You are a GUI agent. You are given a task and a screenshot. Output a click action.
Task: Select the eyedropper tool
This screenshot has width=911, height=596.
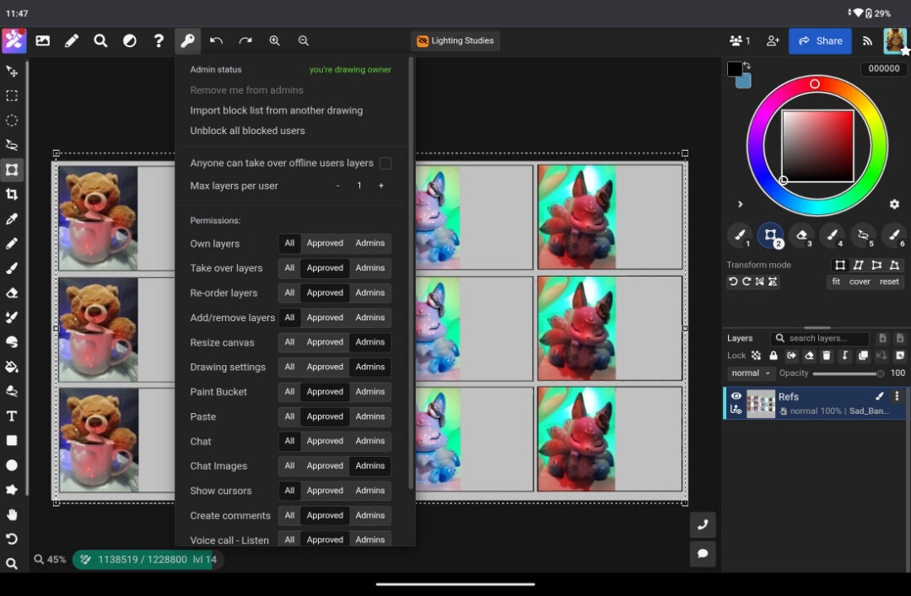pos(12,218)
